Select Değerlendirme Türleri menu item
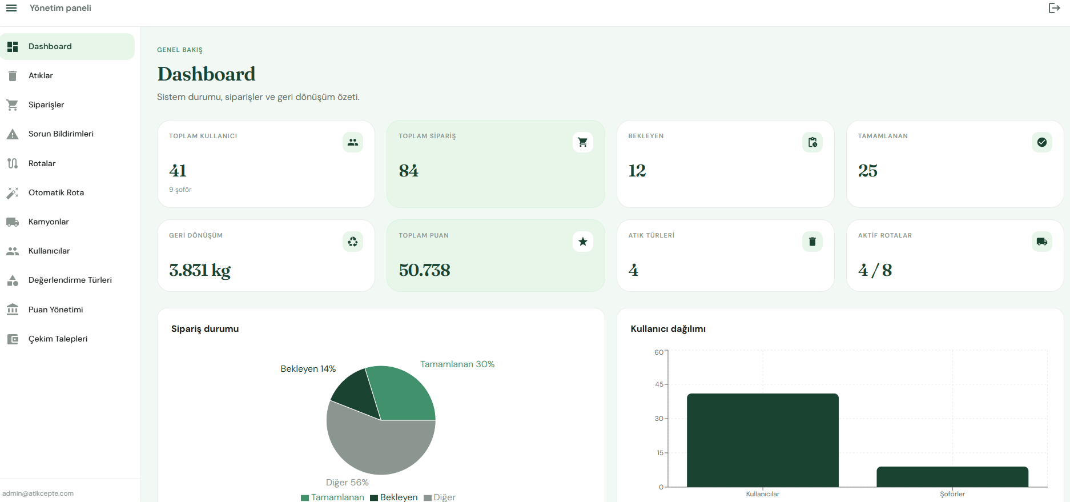Viewport: 1070px width, 502px height. pyautogui.click(x=67, y=280)
